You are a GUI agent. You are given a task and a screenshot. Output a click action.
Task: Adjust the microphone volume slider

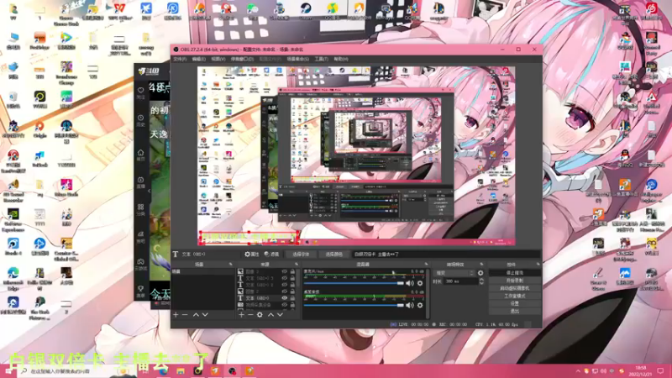click(x=354, y=283)
